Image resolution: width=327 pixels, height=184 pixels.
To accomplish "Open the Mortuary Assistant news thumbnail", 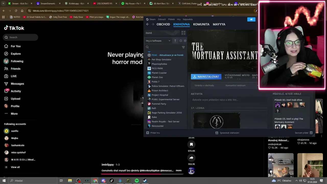I will tap(217, 121).
